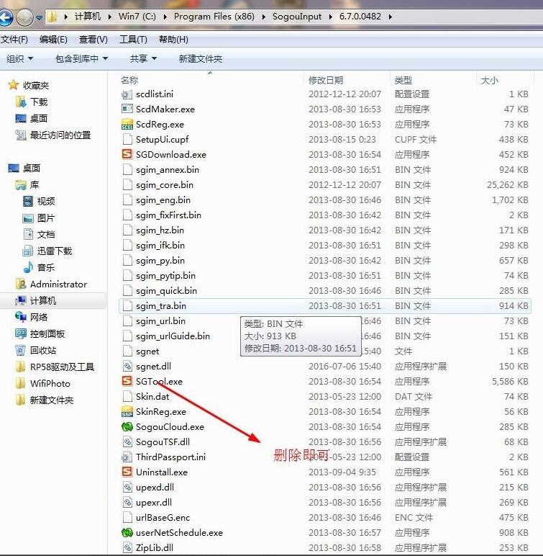Select the file sgim_urlGuide.bin
This screenshot has height=556, width=543.
tap(325, 336)
